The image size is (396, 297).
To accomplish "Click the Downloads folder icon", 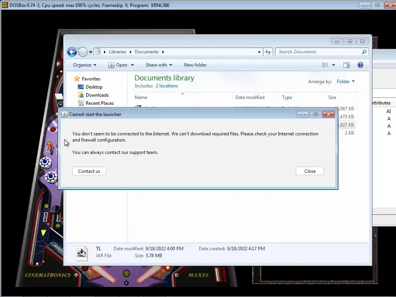I will (x=81, y=95).
